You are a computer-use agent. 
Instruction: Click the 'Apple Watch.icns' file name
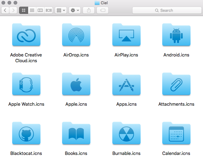[x=26, y=104]
